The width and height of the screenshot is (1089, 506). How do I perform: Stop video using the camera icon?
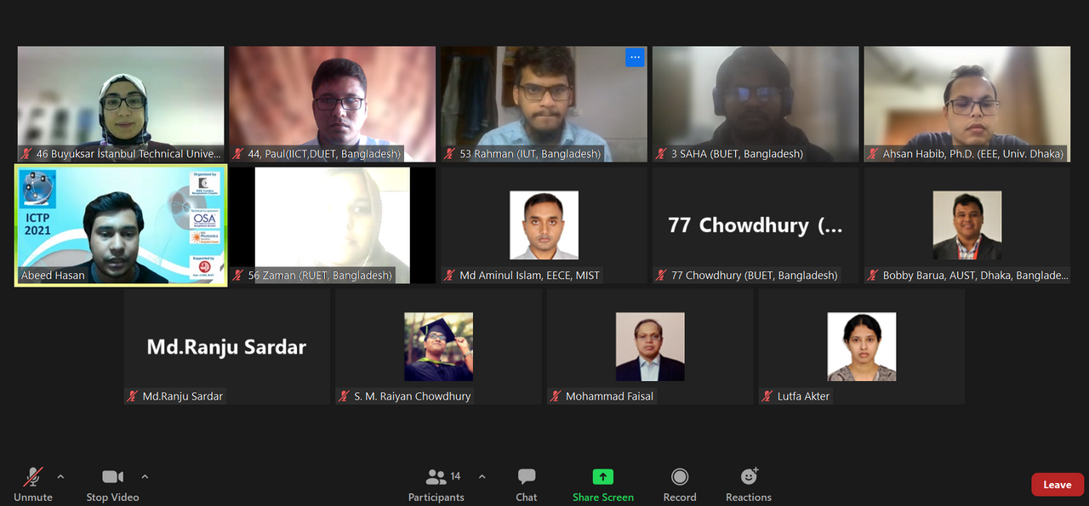point(112,477)
